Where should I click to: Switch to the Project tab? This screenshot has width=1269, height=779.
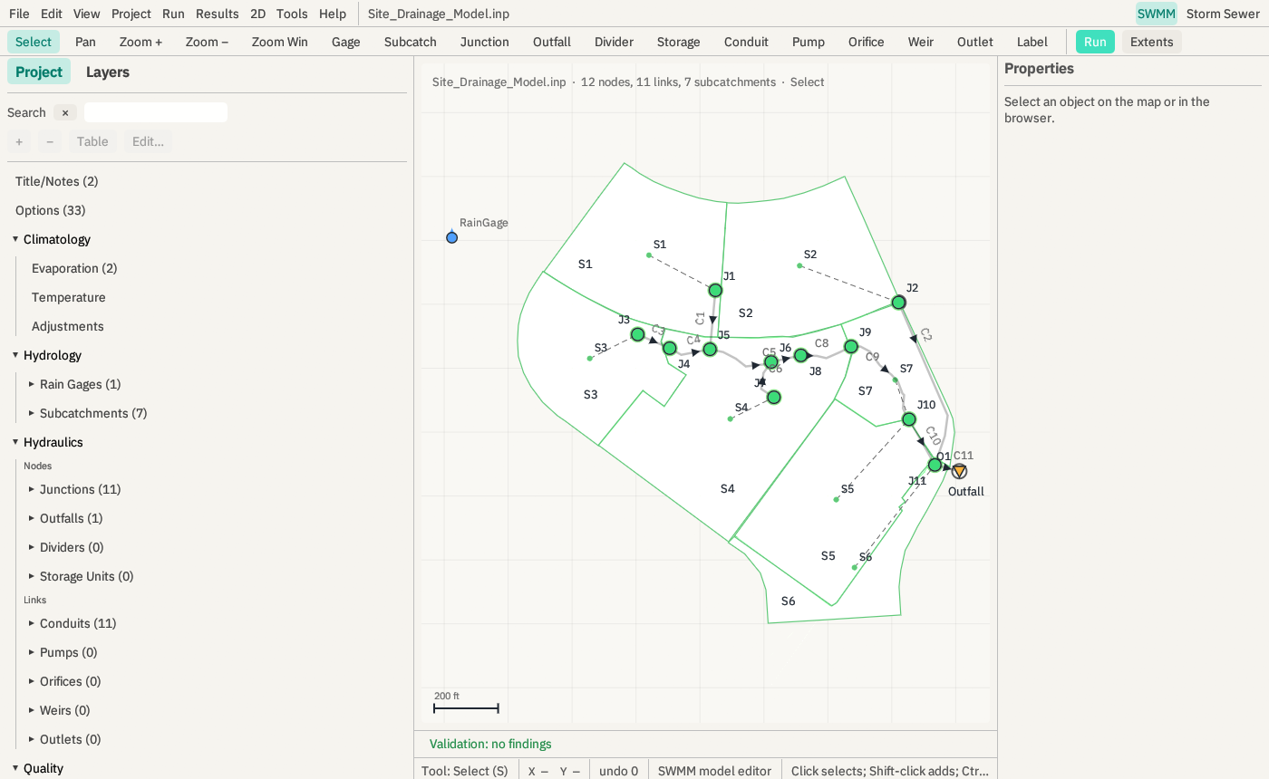(39, 72)
